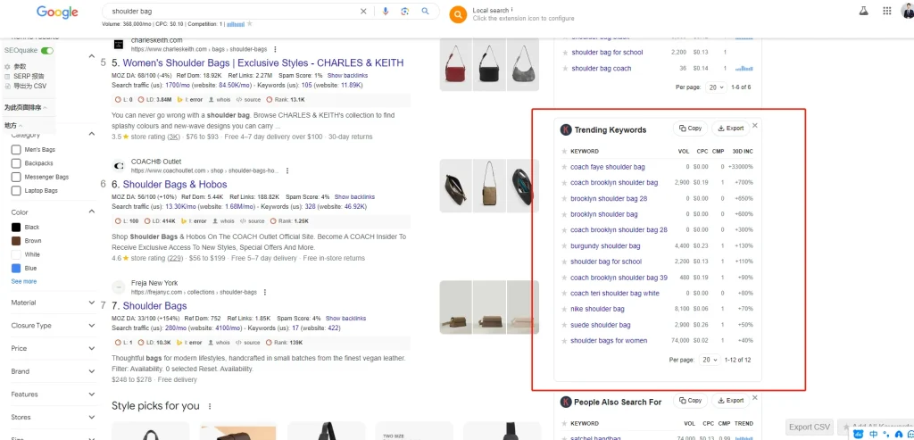Viewport: 914px width, 440px height.
Task: Copy the People Also Search For list
Action: (690, 401)
